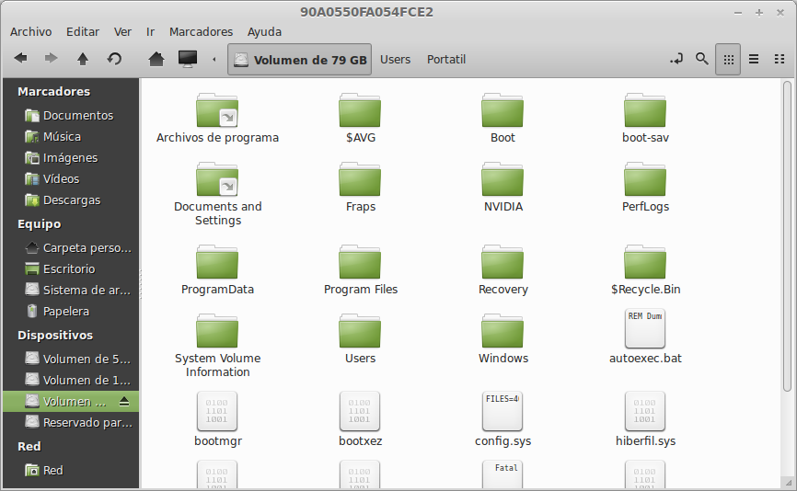Reload the current folder view
797x491 pixels.
point(114,59)
